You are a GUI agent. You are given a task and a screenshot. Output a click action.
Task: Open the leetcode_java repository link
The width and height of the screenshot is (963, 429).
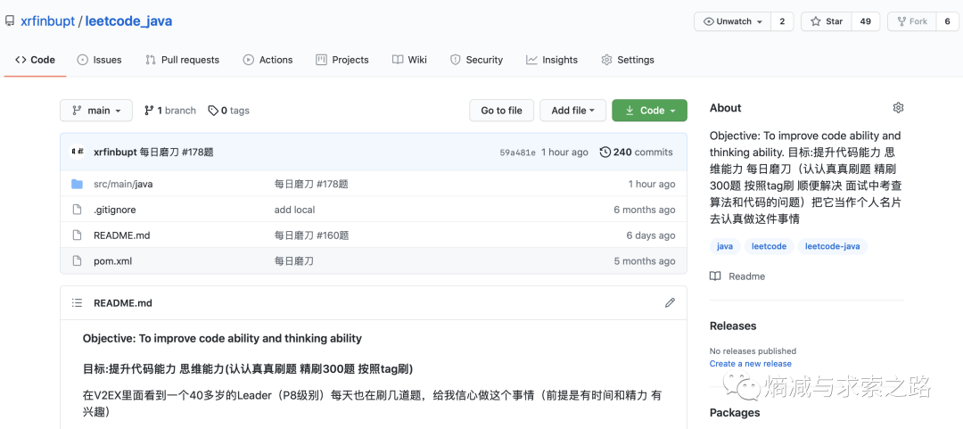pos(128,21)
